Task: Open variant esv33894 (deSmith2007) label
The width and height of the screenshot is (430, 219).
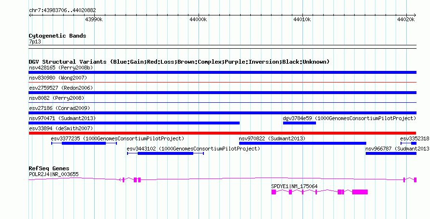Action: (61, 128)
